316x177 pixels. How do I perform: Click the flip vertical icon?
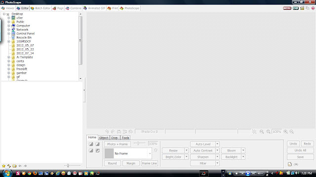(125, 131)
